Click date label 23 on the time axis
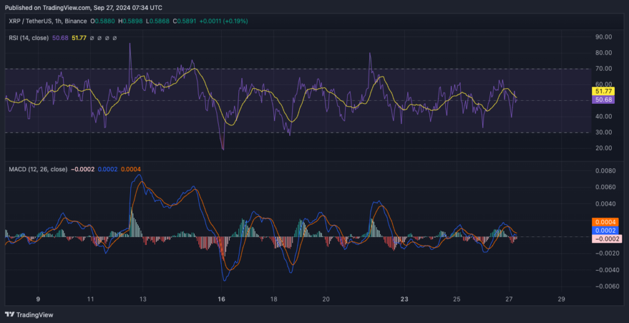 pyautogui.click(x=404, y=299)
